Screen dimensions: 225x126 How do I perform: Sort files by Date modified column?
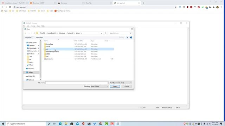pyautogui.click(x=79, y=41)
